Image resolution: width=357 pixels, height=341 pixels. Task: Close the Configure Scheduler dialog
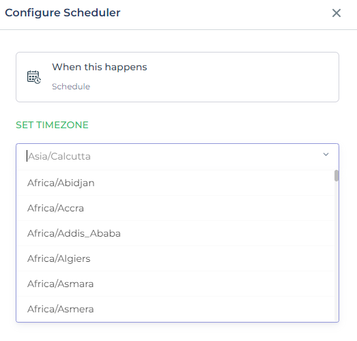click(x=337, y=13)
